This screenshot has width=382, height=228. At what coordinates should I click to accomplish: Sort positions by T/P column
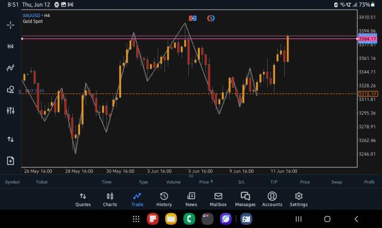(274, 182)
